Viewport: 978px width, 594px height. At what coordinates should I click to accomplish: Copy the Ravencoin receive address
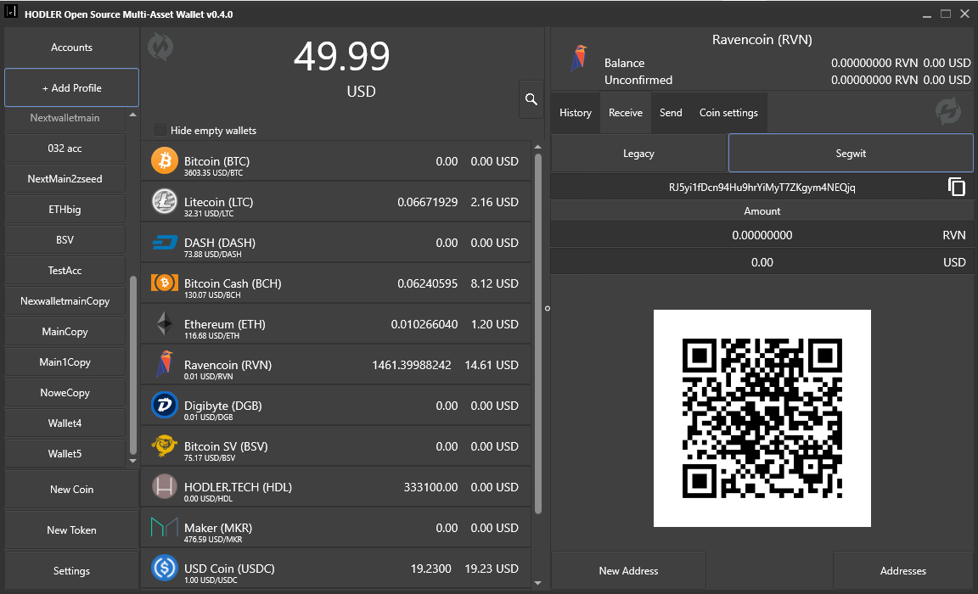tap(957, 187)
